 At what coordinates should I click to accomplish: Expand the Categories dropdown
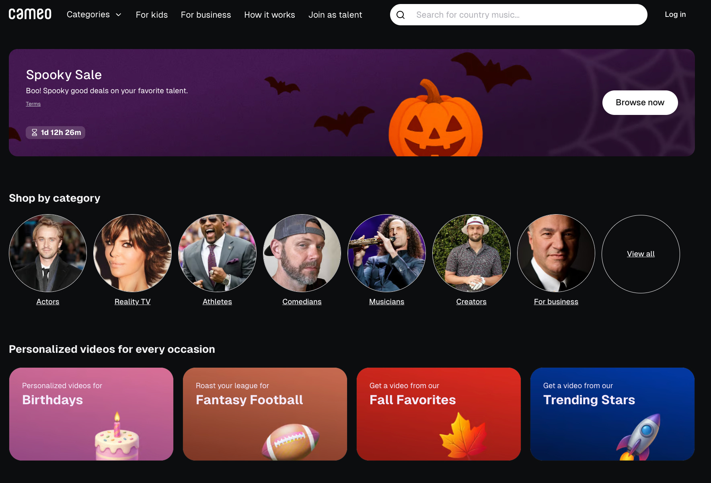click(x=94, y=14)
